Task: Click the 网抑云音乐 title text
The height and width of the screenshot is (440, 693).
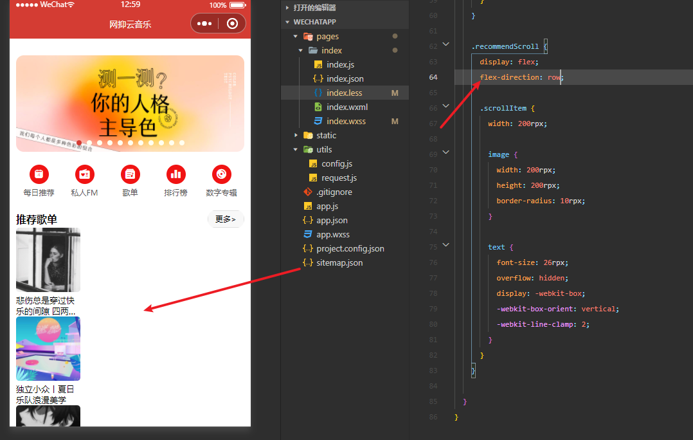Action: coord(130,24)
